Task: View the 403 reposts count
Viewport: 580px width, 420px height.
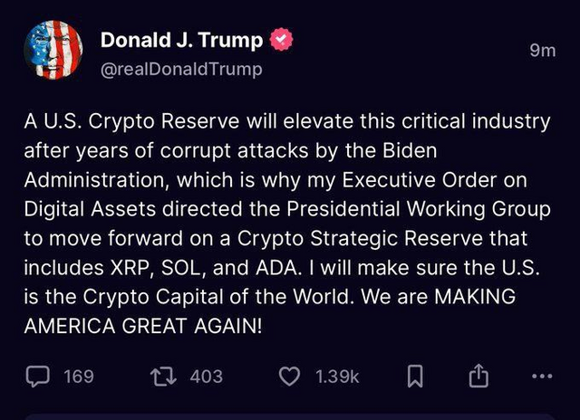Action: pyautogui.click(x=207, y=375)
